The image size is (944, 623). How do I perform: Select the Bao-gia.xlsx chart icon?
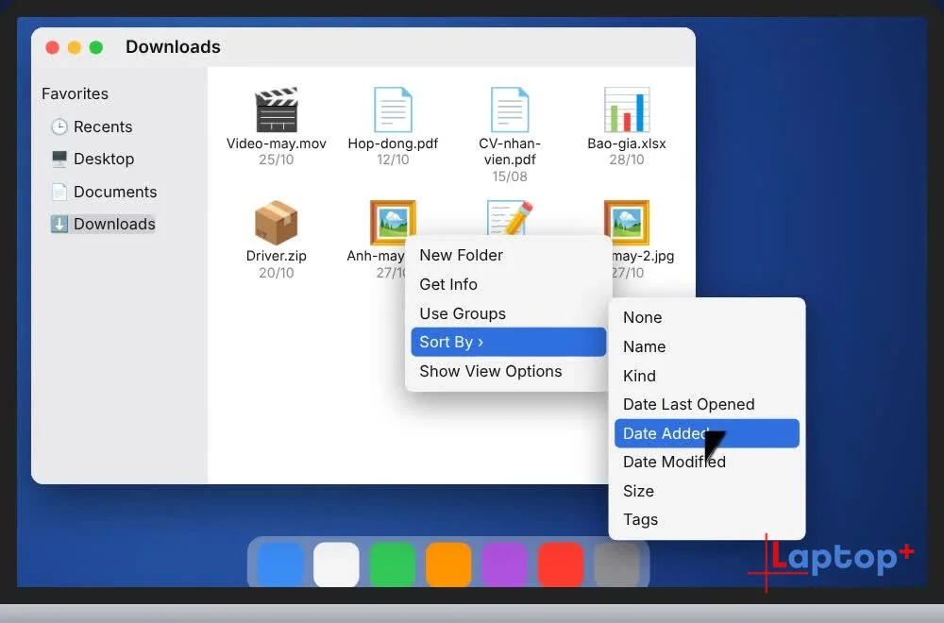[627, 109]
